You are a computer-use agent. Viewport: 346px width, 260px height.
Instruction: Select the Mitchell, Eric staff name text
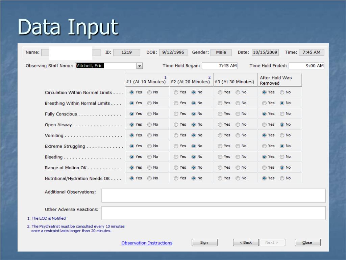(89, 66)
